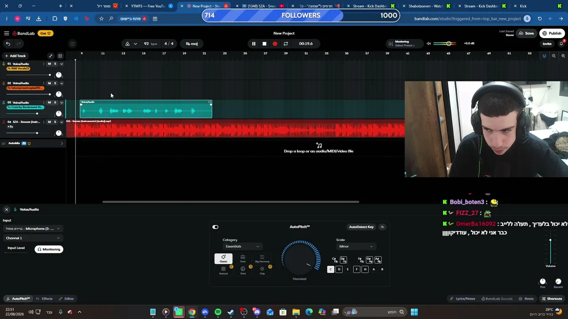Open the virtual MIDI keyboard icon
This screenshot has width=568, height=319.
point(72,43)
